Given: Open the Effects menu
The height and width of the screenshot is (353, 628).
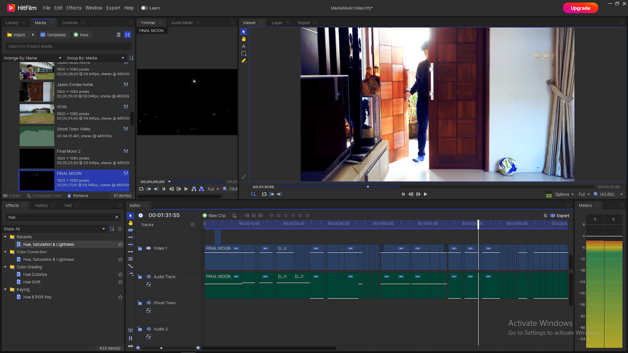Looking at the screenshot, I should click(74, 8).
